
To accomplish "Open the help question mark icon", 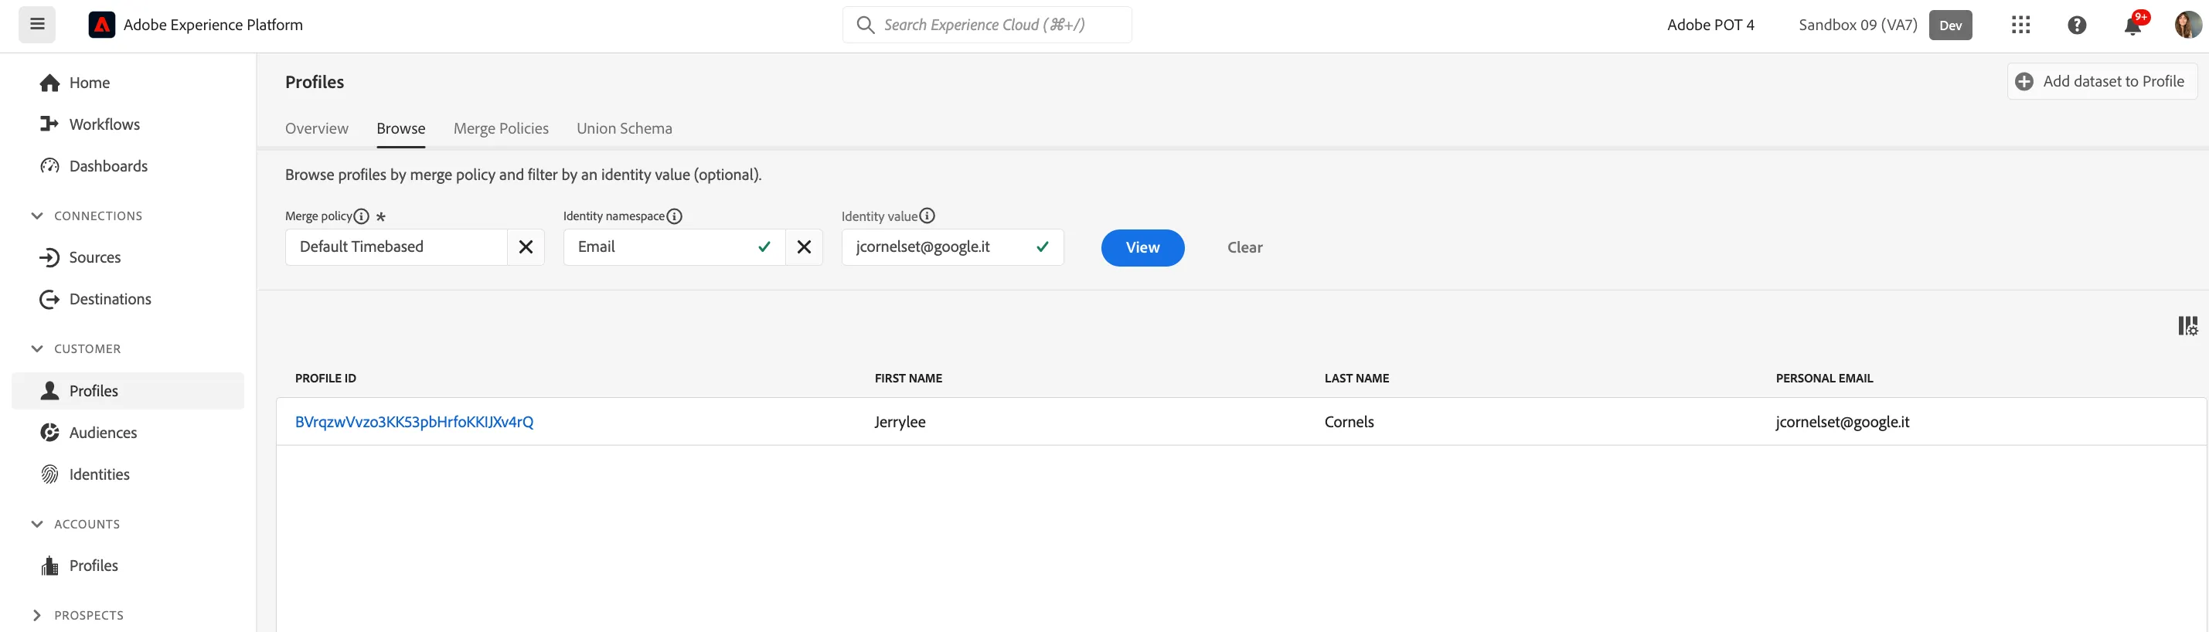I will (2076, 25).
